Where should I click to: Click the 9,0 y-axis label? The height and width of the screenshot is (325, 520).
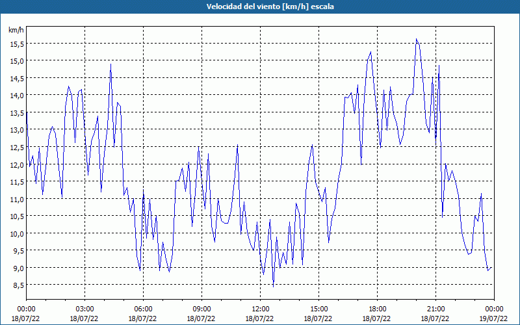18,268
